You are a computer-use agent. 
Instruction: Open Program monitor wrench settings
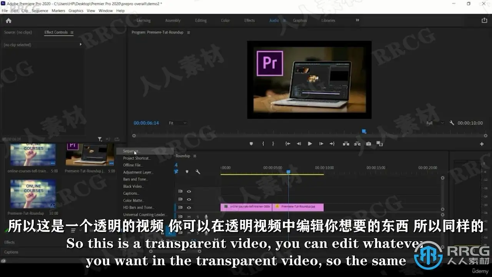(x=452, y=123)
